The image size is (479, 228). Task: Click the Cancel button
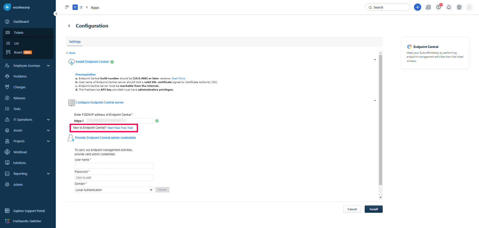[x=352, y=209]
